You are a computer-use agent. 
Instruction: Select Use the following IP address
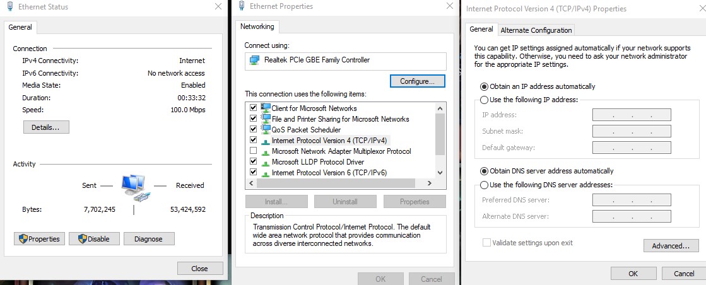485,100
